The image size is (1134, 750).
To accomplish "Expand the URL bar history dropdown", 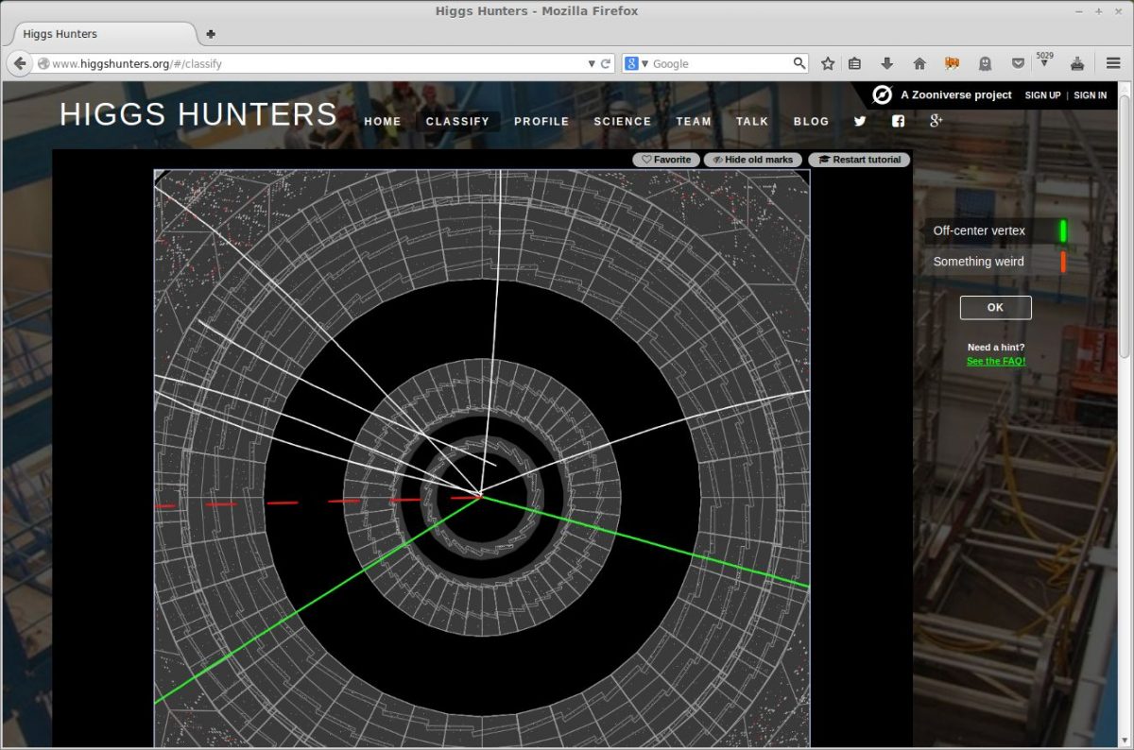I will (592, 63).
